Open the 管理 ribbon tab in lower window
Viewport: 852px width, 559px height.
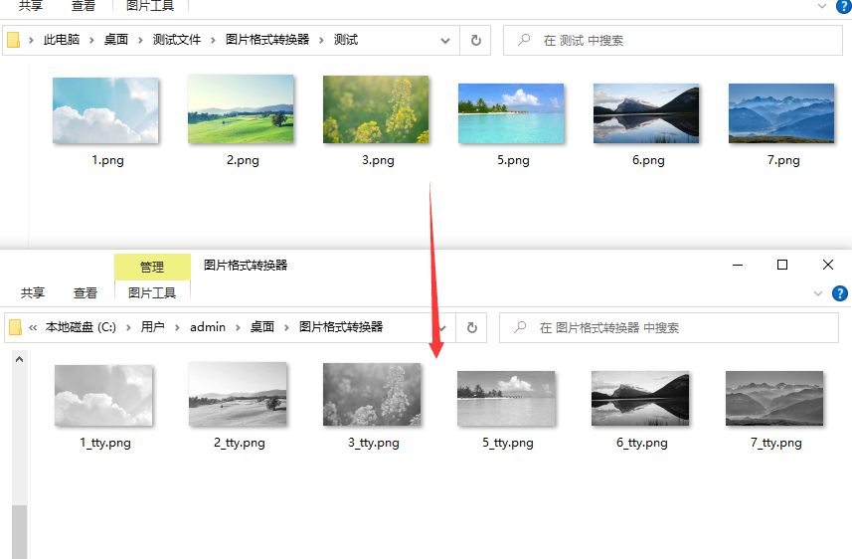(x=152, y=267)
